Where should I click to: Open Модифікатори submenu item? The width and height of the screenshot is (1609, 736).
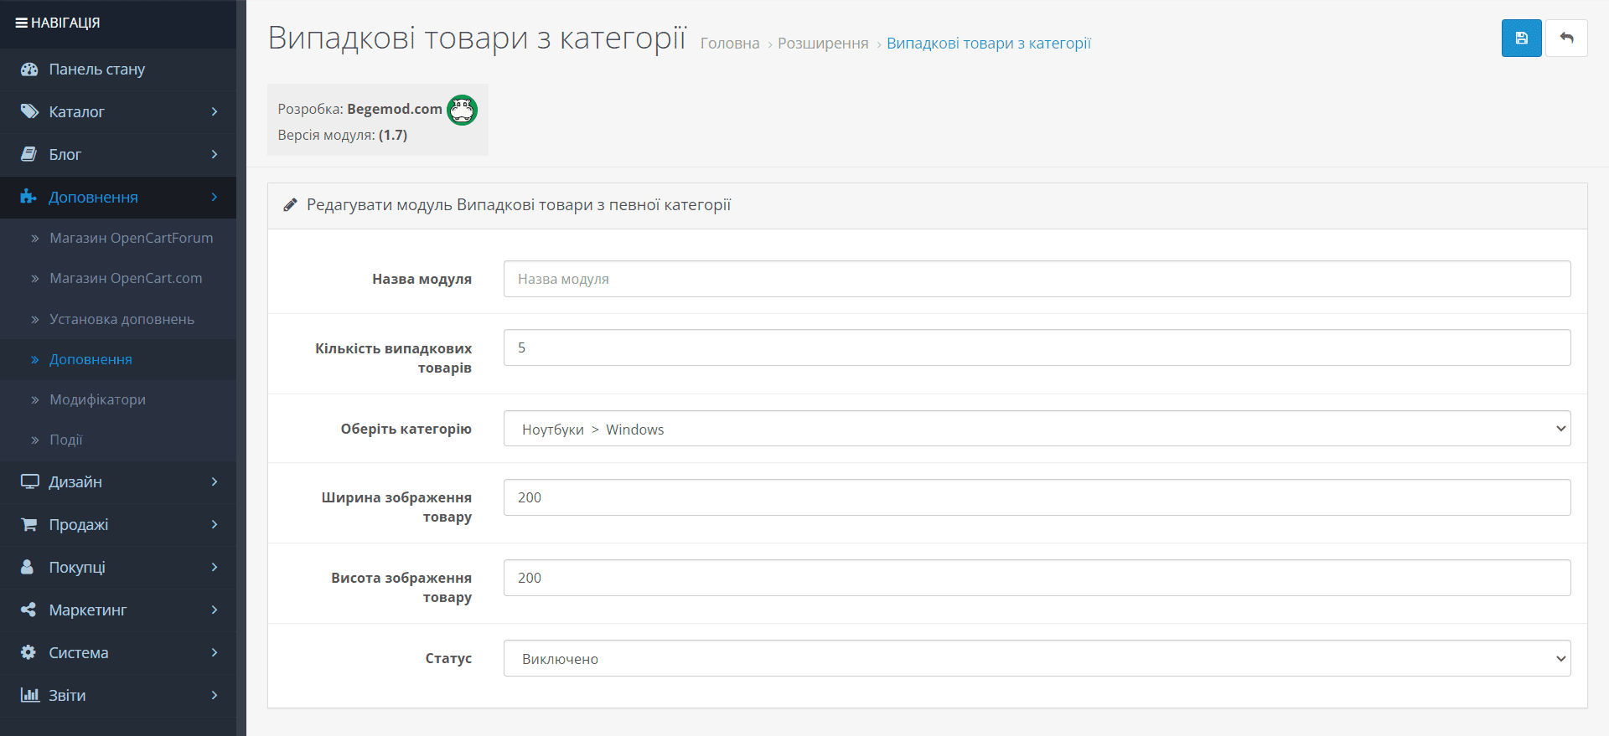click(x=118, y=399)
